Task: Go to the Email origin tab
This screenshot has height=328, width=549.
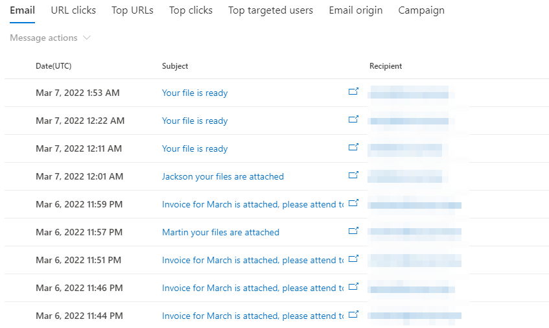Action: [x=355, y=10]
